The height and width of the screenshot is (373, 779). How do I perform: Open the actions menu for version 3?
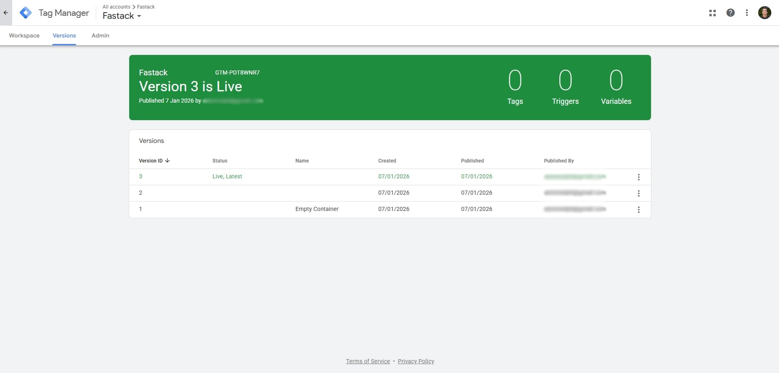pyautogui.click(x=639, y=177)
